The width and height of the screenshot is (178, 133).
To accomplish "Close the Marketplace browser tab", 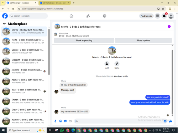I will tap(69, 3).
